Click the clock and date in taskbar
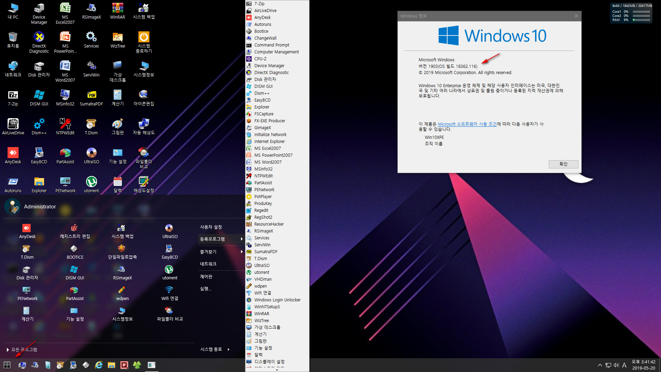Image resolution: width=661 pixels, height=372 pixels. pos(643,365)
